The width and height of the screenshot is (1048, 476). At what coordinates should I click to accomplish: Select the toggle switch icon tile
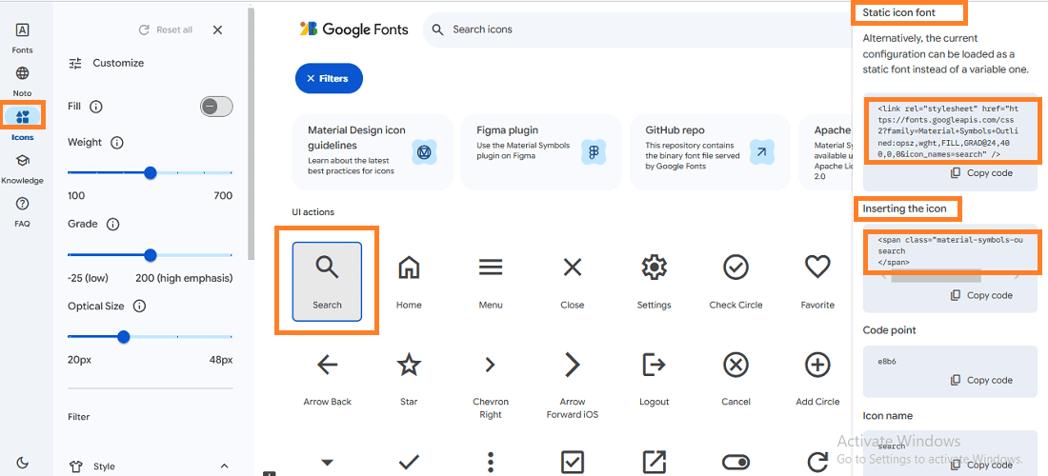point(736,462)
